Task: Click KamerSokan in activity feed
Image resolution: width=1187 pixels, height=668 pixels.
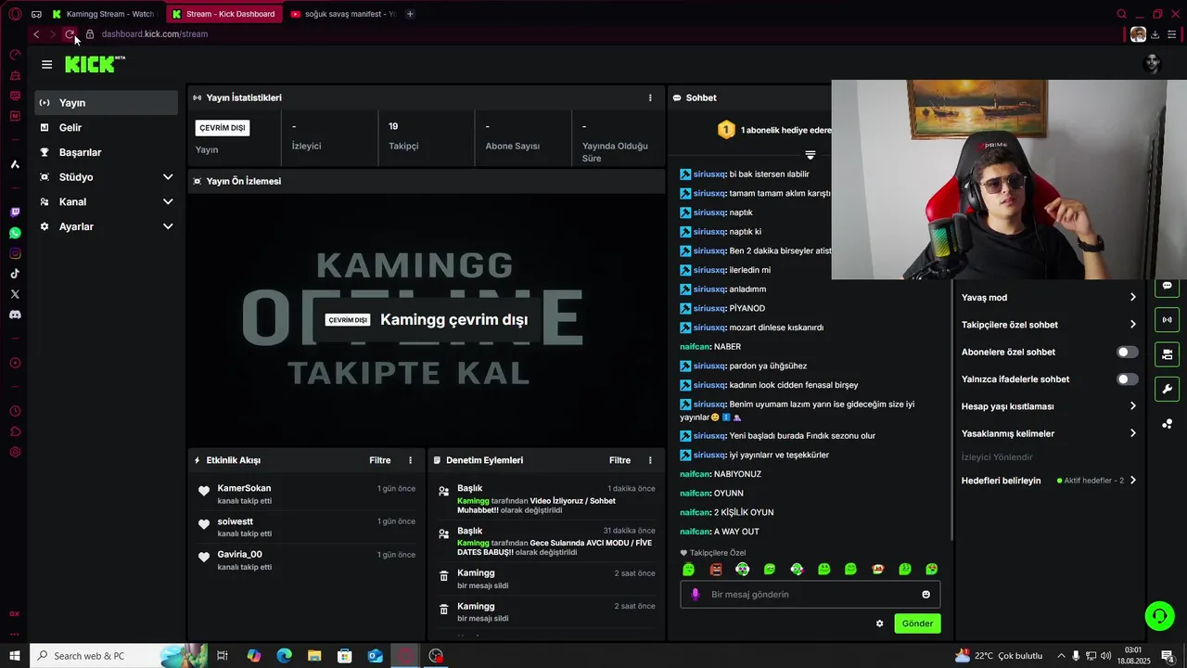Action: pyautogui.click(x=244, y=488)
